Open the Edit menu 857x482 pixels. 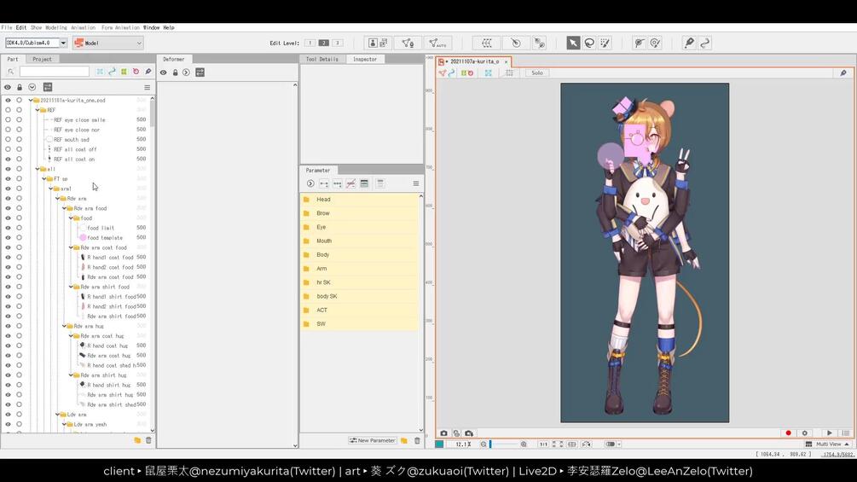(x=20, y=27)
